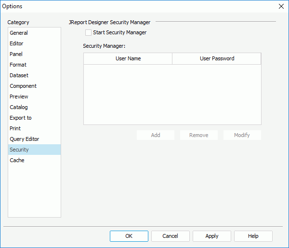Open Dataset options category
This screenshot has height=248, width=289.
(x=34, y=75)
